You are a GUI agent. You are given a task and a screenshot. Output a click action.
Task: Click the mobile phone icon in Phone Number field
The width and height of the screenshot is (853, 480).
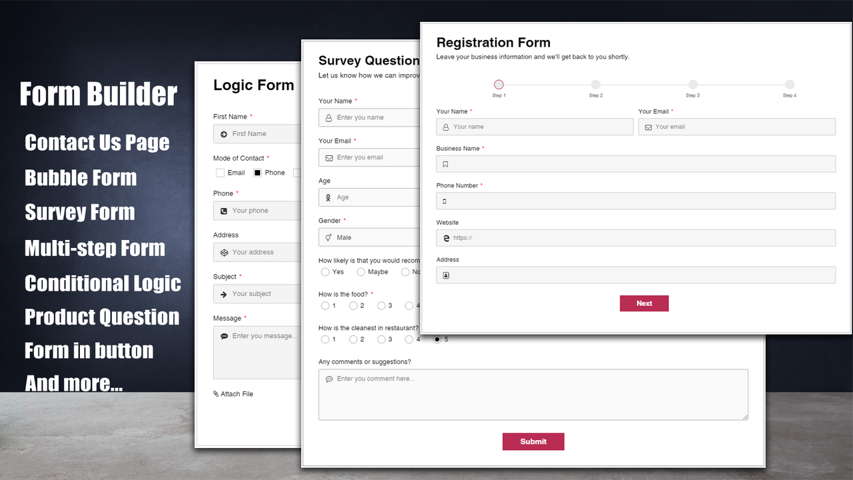(444, 201)
